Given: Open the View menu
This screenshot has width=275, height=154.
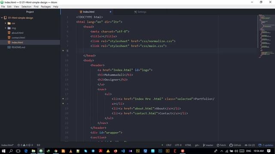Looking at the screenshot, I should [16, 7].
